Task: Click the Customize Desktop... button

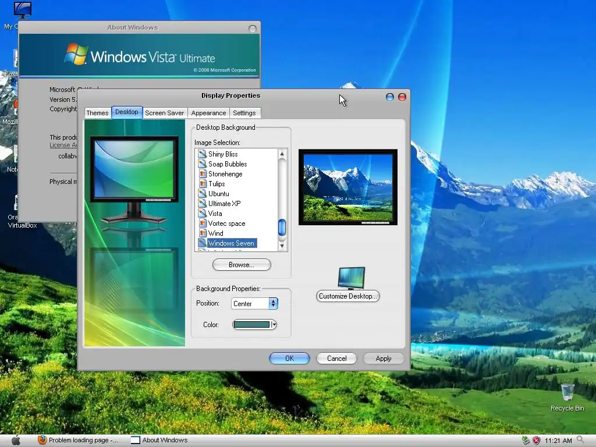Action: pos(348,296)
